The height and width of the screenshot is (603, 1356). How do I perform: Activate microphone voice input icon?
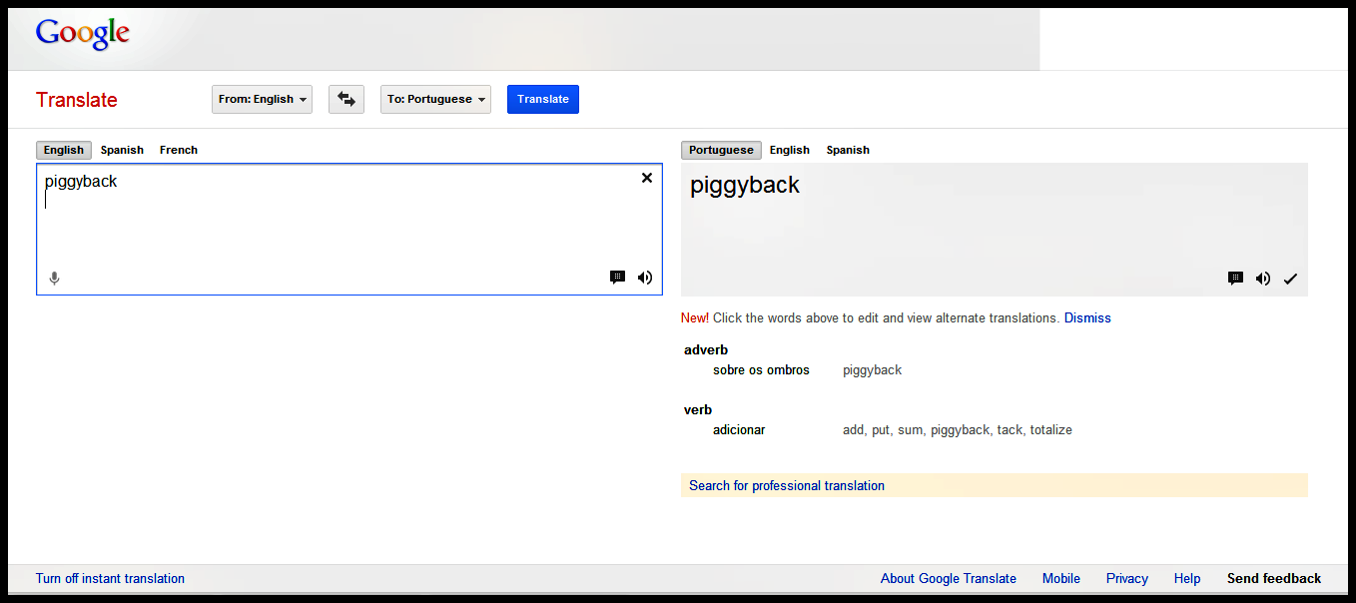[x=55, y=279]
